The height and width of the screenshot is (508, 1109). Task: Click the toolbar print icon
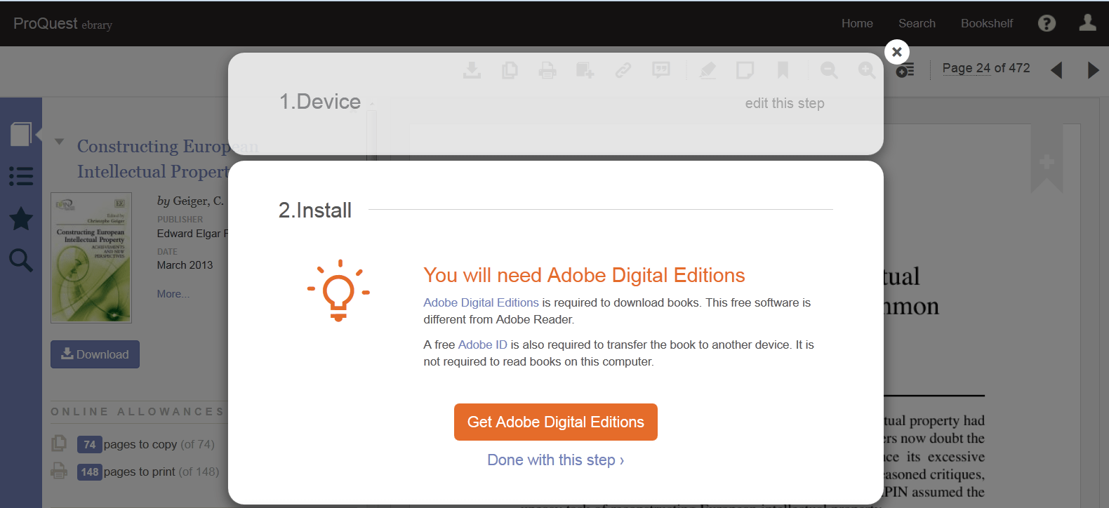pyautogui.click(x=547, y=69)
